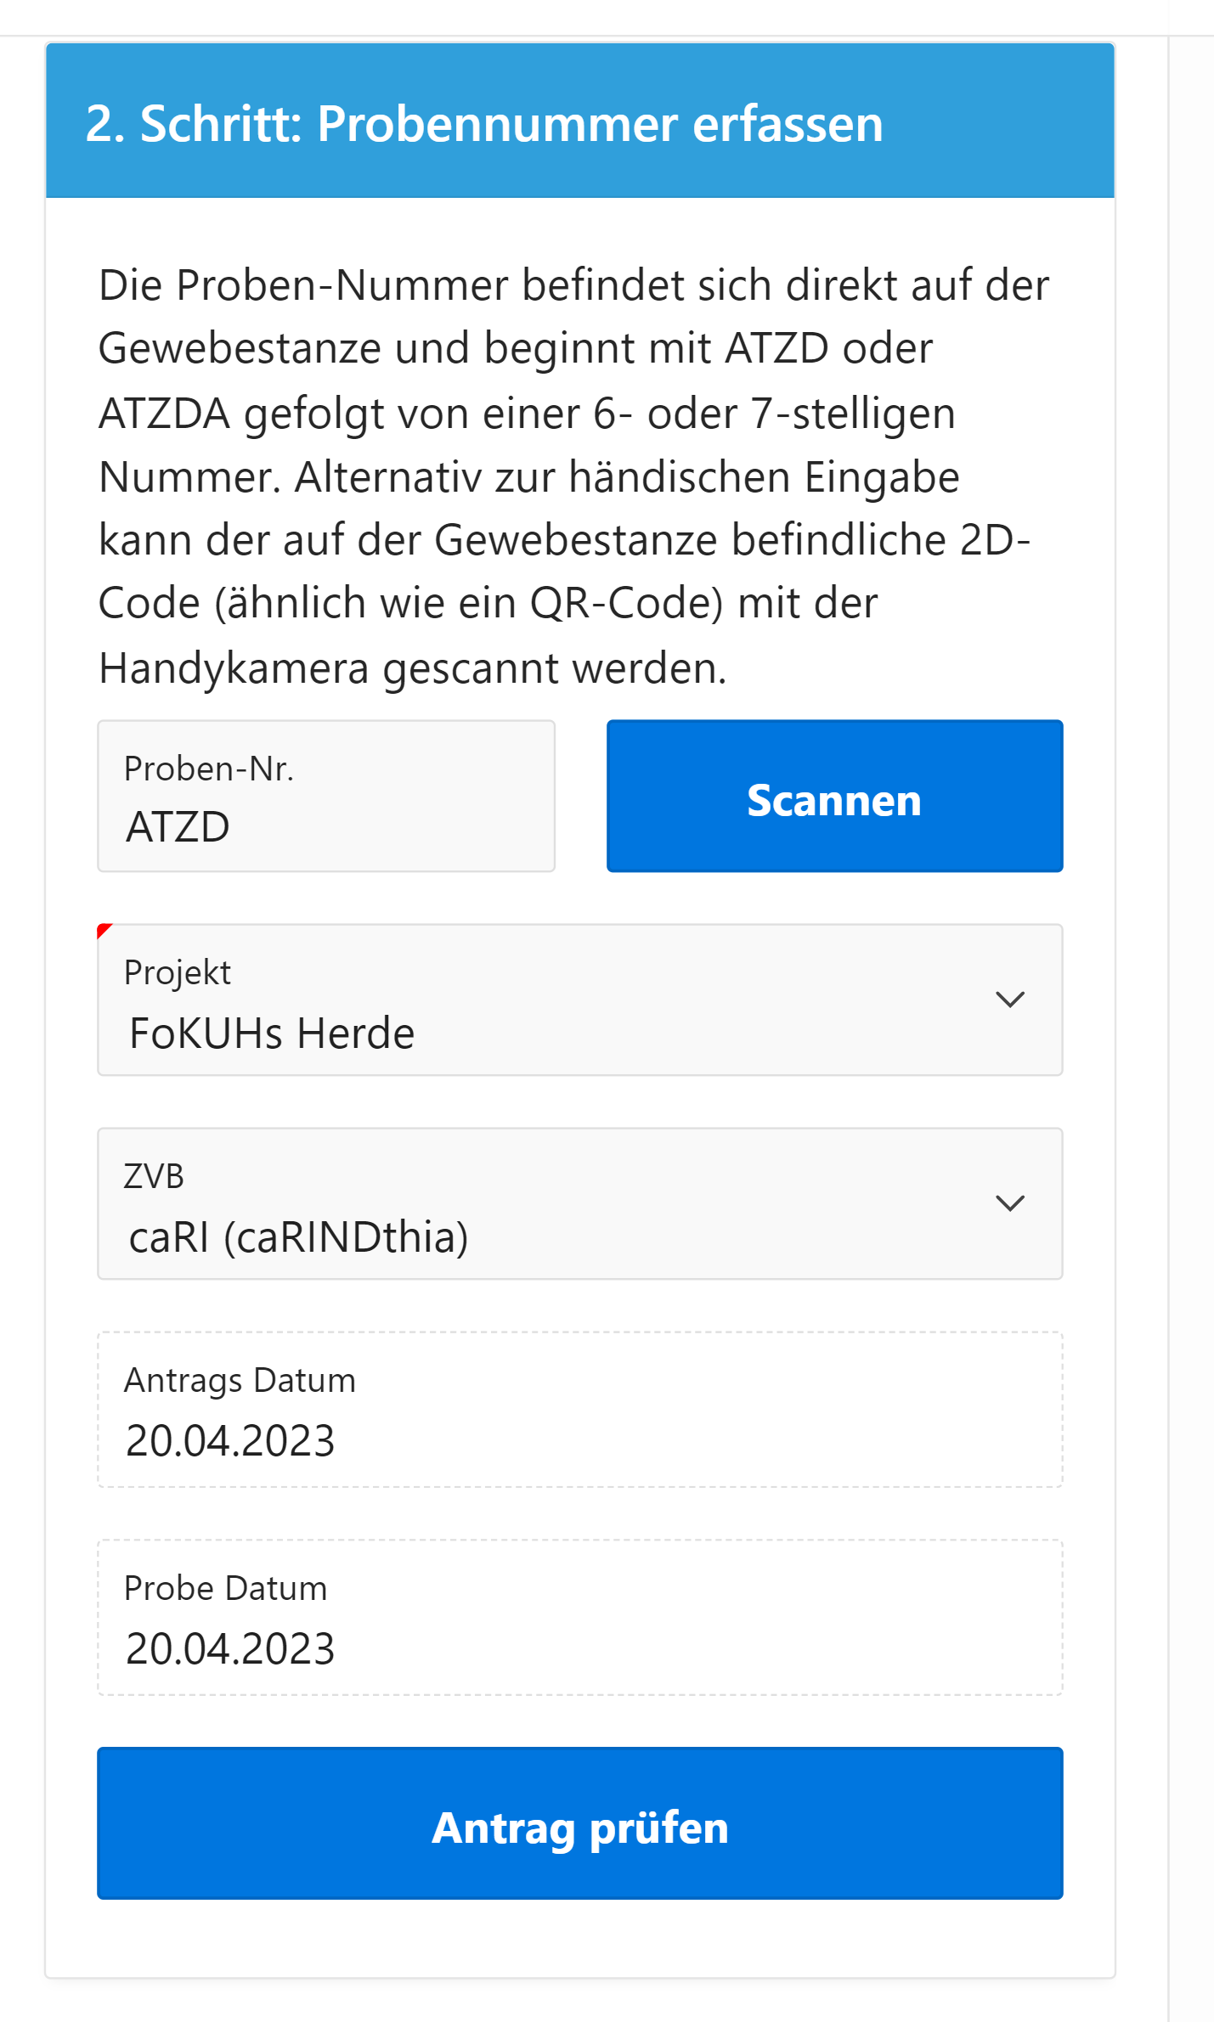1214x2022 pixels.
Task: Click the ZVB dropdown chevron arrow
Action: pyautogui.click(x=1009, y=1203)
